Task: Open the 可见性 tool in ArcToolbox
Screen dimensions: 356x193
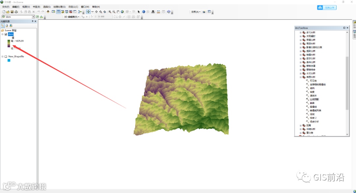Action: [313, 81]
